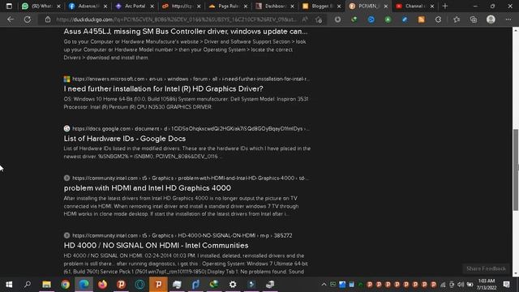
Task: Open the Extensions puzzle icon
Action: coord(438,19)
